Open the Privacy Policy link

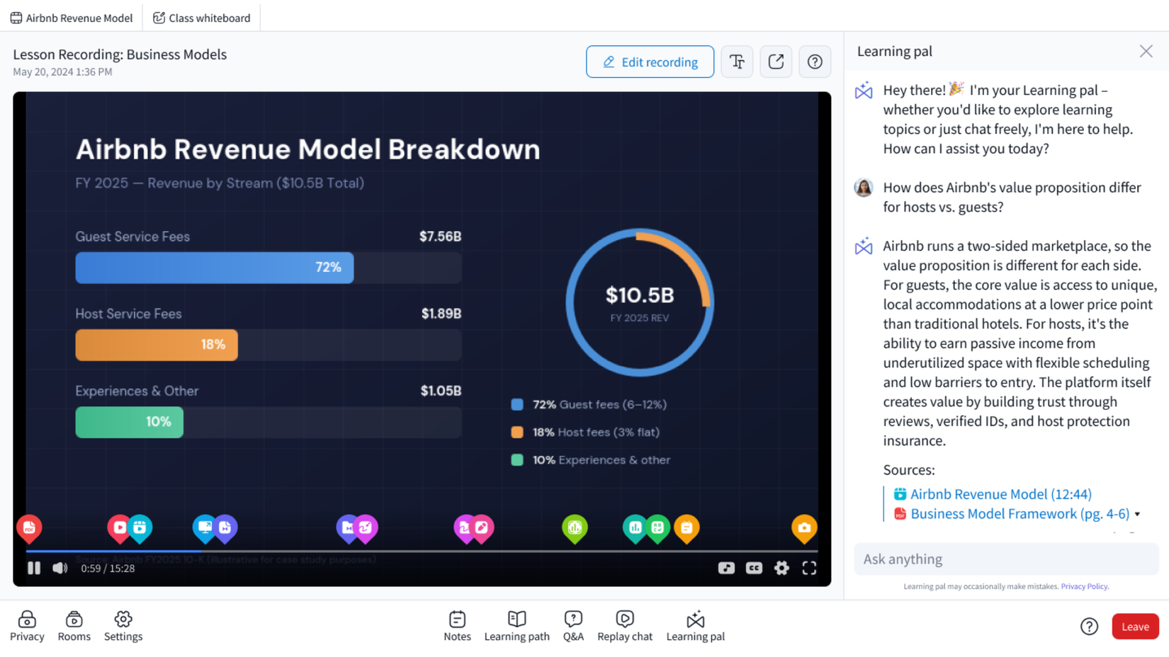(1084, 586)
